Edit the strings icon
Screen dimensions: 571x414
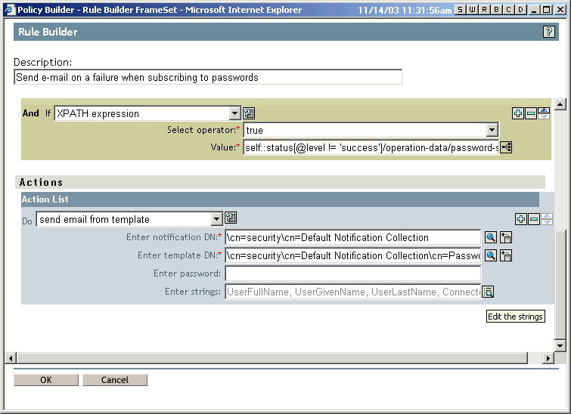(x=488, y=292)
